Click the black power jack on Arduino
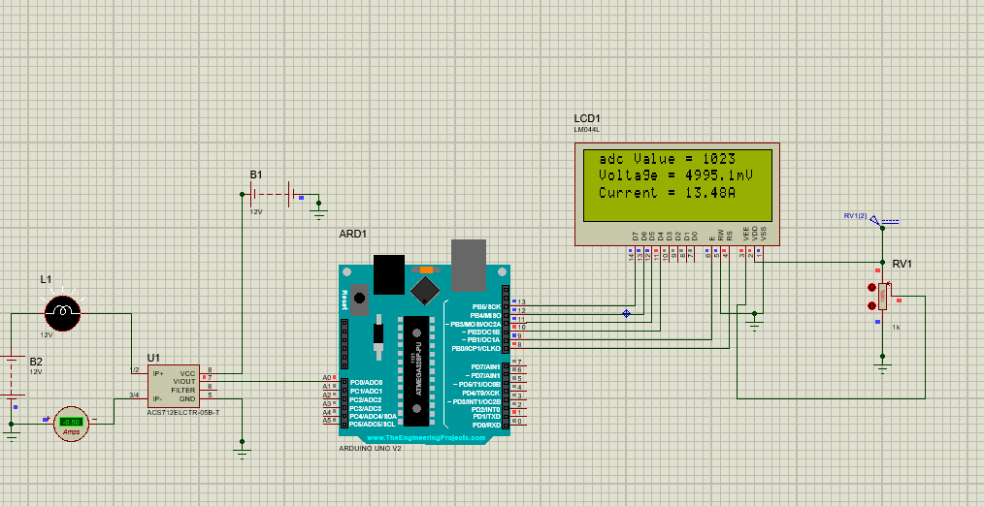The image size is (984, 506). coord(389,274)
